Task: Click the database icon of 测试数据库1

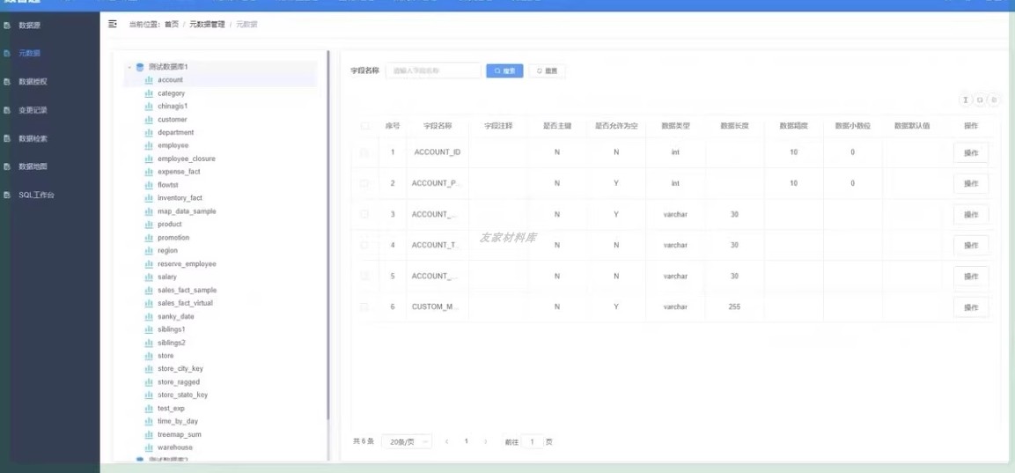Action: 140,67
